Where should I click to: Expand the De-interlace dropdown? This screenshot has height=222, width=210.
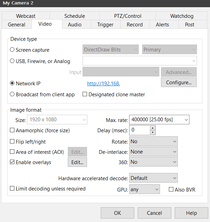(153, 152)
